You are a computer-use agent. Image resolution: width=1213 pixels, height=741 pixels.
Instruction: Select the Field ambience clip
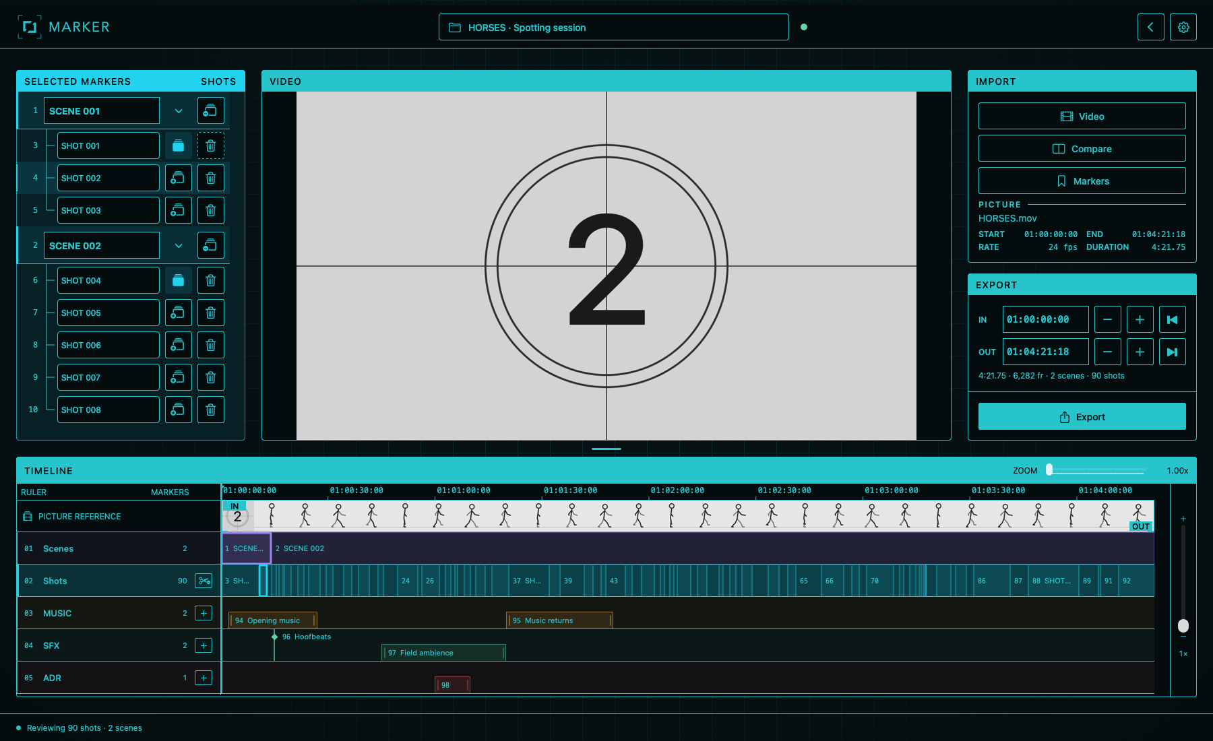tap(444, 653)
